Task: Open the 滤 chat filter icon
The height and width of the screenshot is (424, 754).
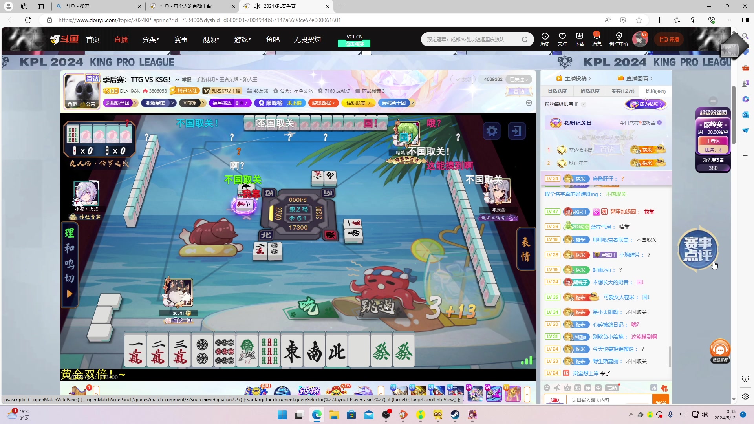Action: [x=654, y=388]
